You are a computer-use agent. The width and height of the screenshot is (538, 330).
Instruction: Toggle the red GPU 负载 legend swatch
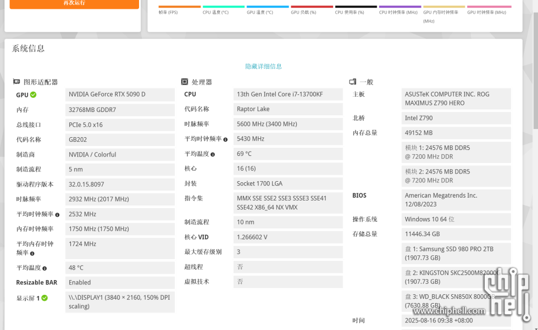(x=312, y=7)
